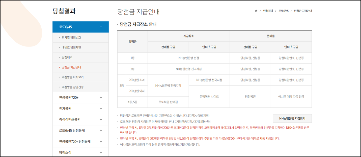Click 인터넷 구입 header under 지급장소

coord(209,47)
